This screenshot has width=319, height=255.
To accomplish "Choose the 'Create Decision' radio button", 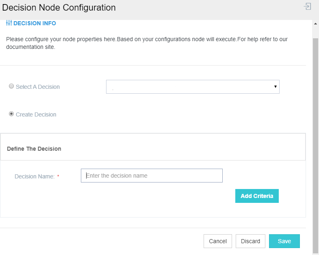I will click(x=11, y=114).
